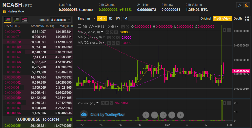Toggle visibility of the Volume indicator
The height and width of the screenshot is (128, 252).
point(103,103)
